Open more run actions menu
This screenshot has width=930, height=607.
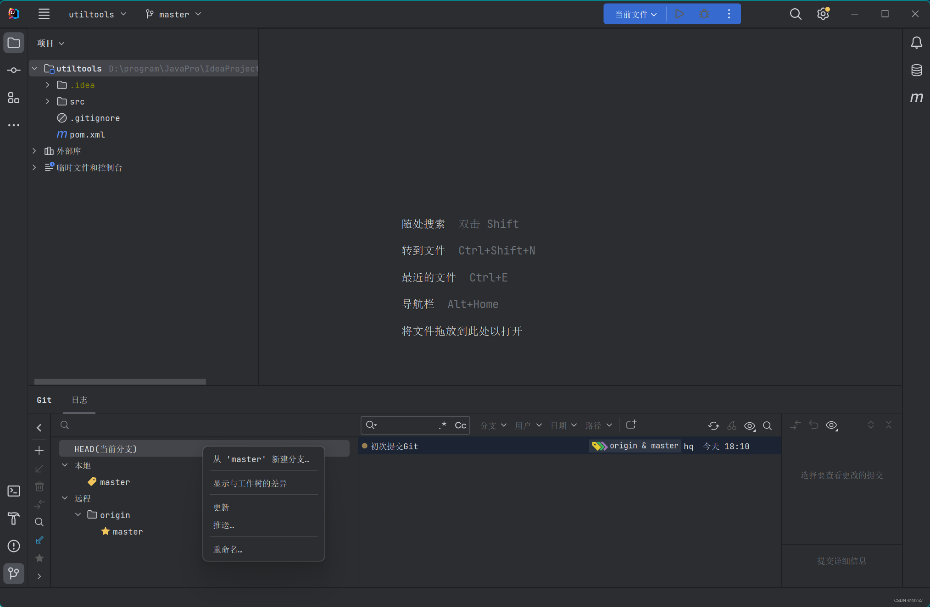click(x=729, y=14)
